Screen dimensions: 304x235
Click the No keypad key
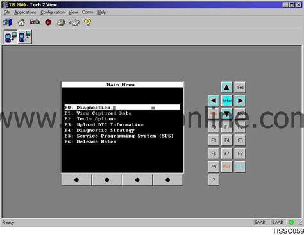240,114
